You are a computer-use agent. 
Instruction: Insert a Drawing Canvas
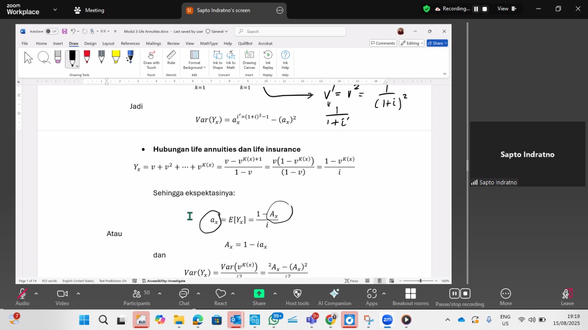(249, 60)
